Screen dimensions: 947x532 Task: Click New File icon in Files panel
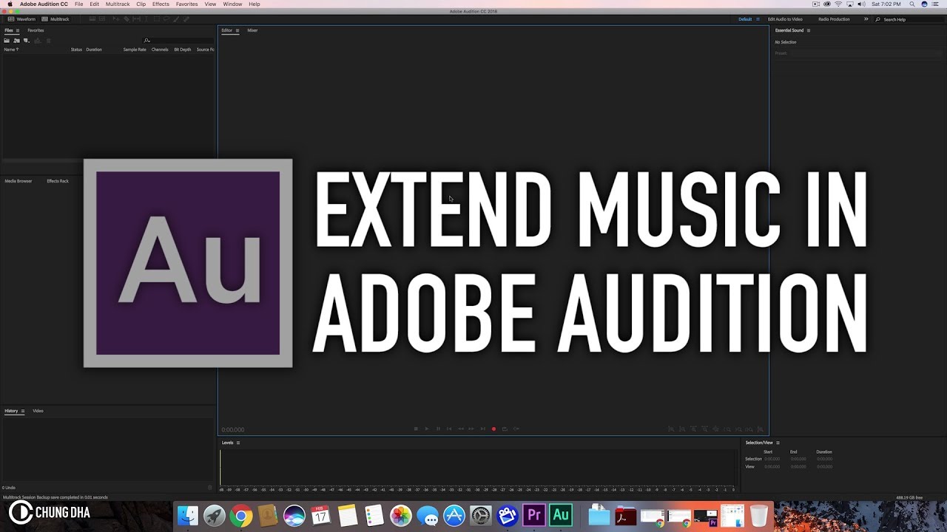coord(27,41)
